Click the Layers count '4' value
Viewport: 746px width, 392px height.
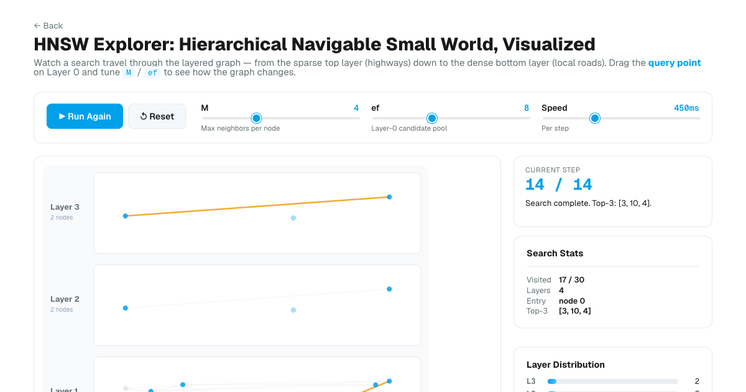561,291
